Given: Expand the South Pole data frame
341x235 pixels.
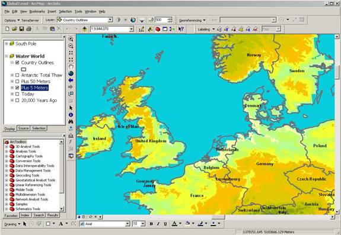Looking at the screenshot, I should click(x=7, y=44).
